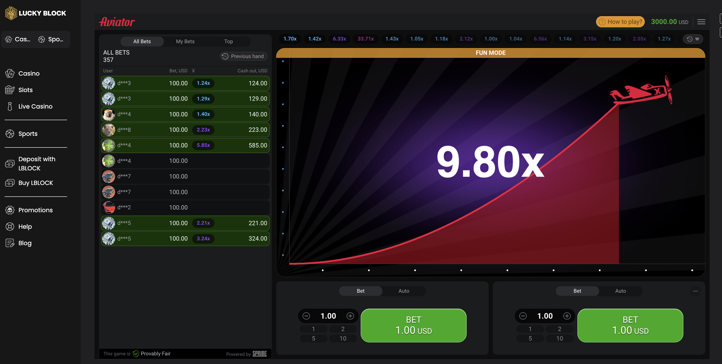The width and height of the screenshot is (722, 364).
Task: Open the Promotions sidebar link
Action: point(36,210)
